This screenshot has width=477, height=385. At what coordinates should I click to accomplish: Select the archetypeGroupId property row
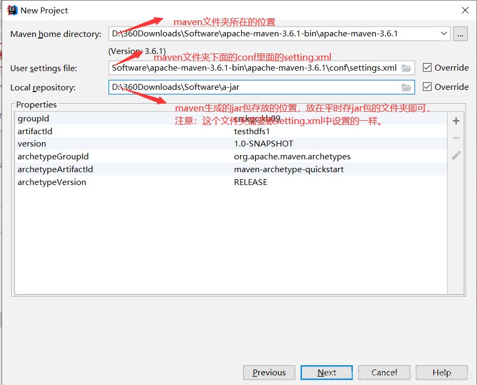point(231,157)
